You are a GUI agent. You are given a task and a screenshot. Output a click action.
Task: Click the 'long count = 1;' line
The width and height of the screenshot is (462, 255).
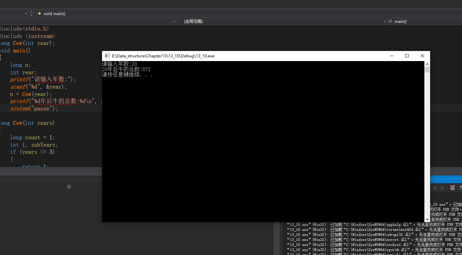coord(33,138)
